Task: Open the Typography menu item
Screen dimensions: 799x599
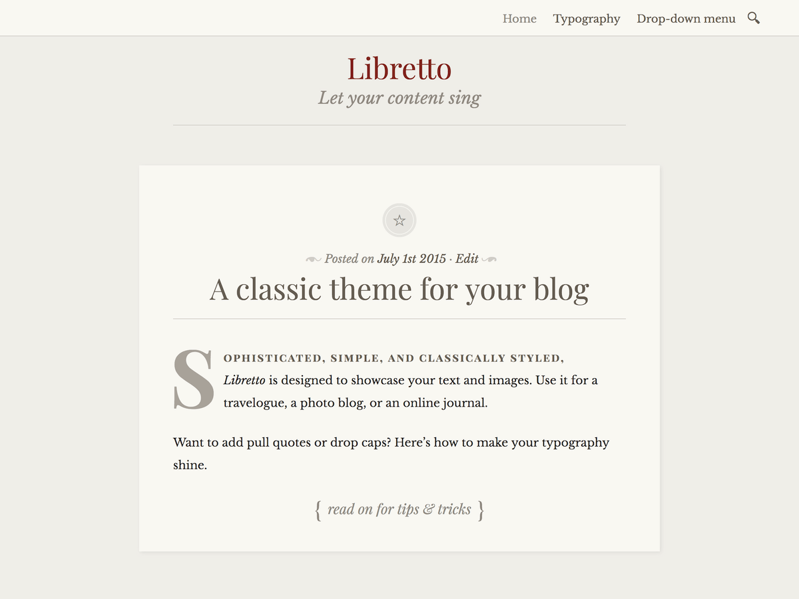Action: tap(587, 19)
